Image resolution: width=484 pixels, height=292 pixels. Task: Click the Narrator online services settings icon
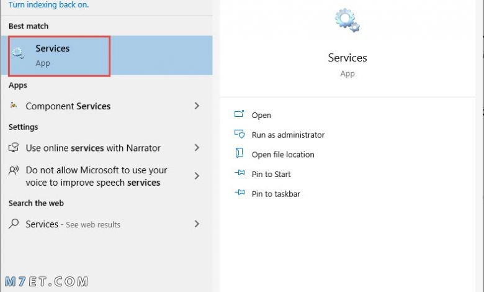click(14, 147)
